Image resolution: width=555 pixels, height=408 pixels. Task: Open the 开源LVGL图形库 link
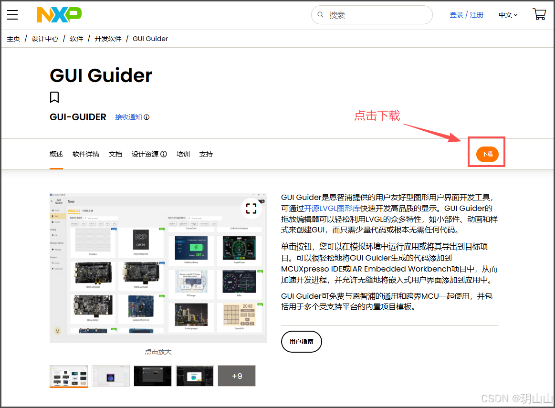332,208
